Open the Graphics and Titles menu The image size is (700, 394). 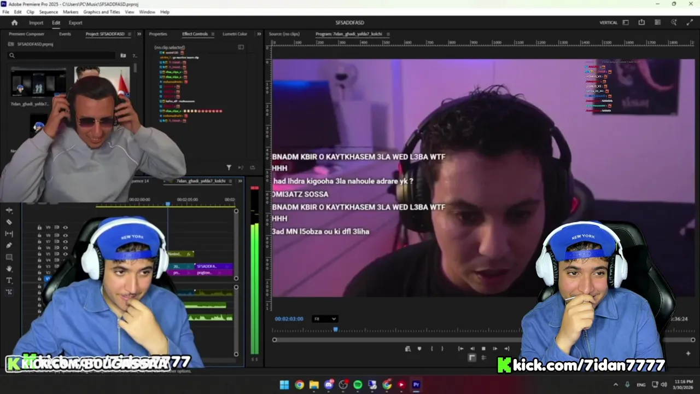point(101,11)
